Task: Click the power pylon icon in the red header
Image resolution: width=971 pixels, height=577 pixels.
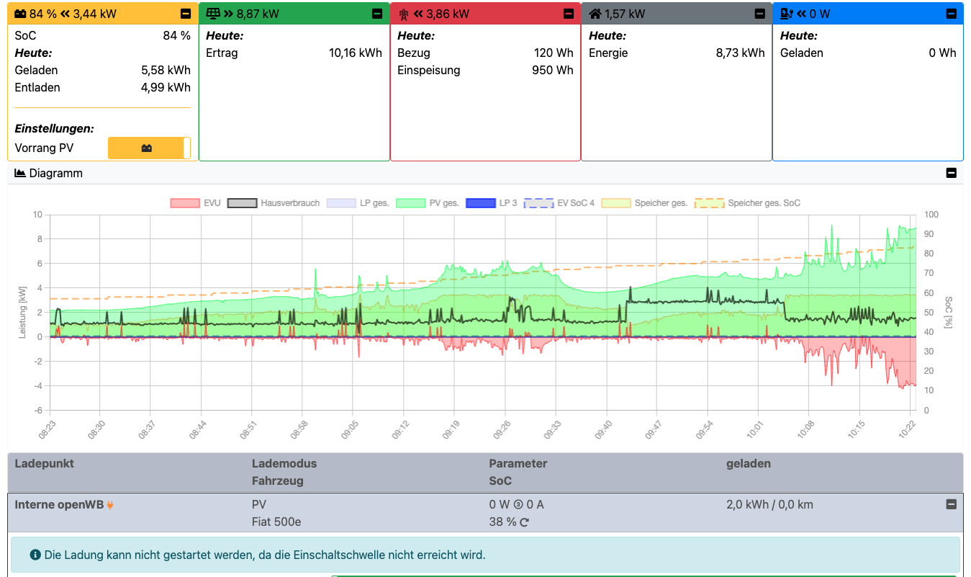Action: pyautogui.click(x=403, y=14)
